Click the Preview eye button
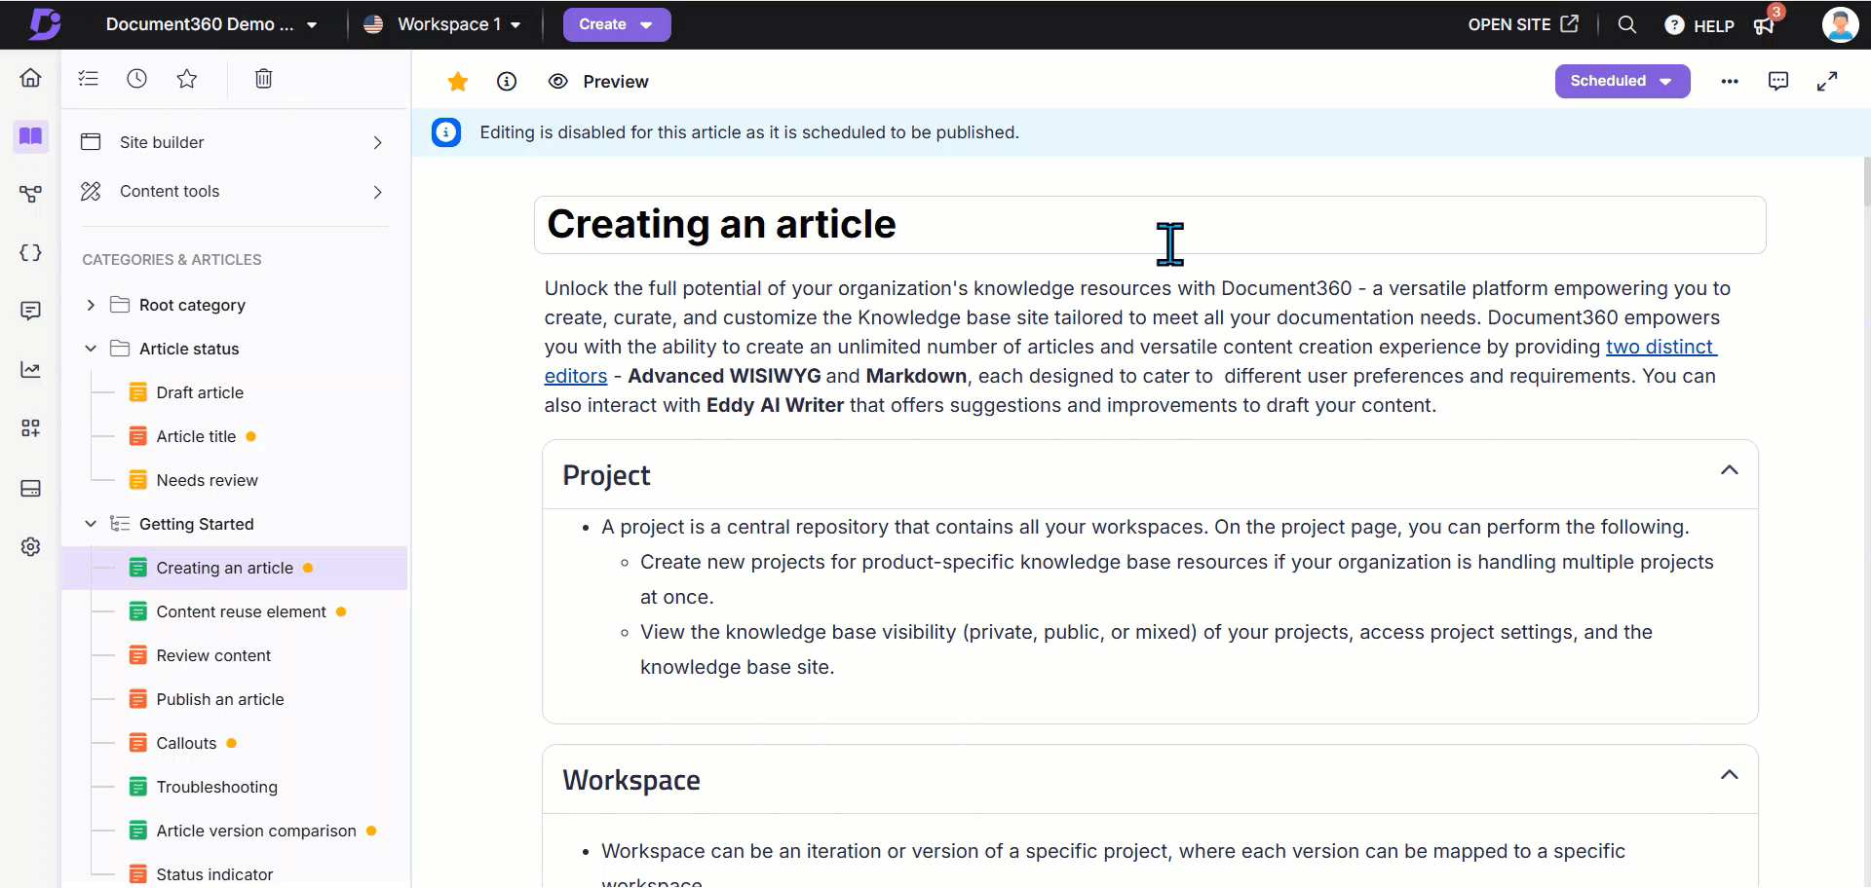1871x888 pixels. (x=598, y=82)
